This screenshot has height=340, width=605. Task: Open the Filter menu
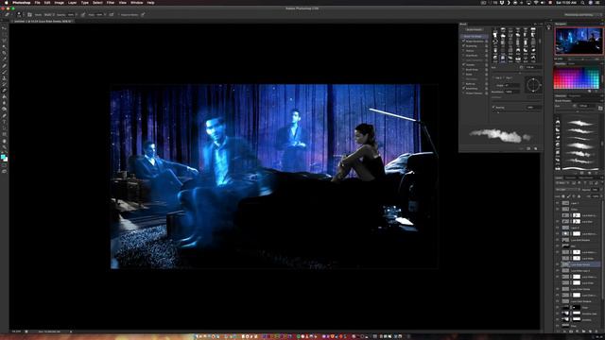click(x=111, y=3)
